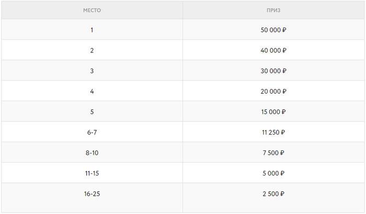This screenshot has width=366, height=214.
Task: Click the ПРИЗ column header
Action: tap(273, 10)
